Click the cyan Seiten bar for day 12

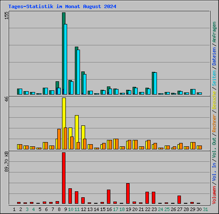pos(85,84)
